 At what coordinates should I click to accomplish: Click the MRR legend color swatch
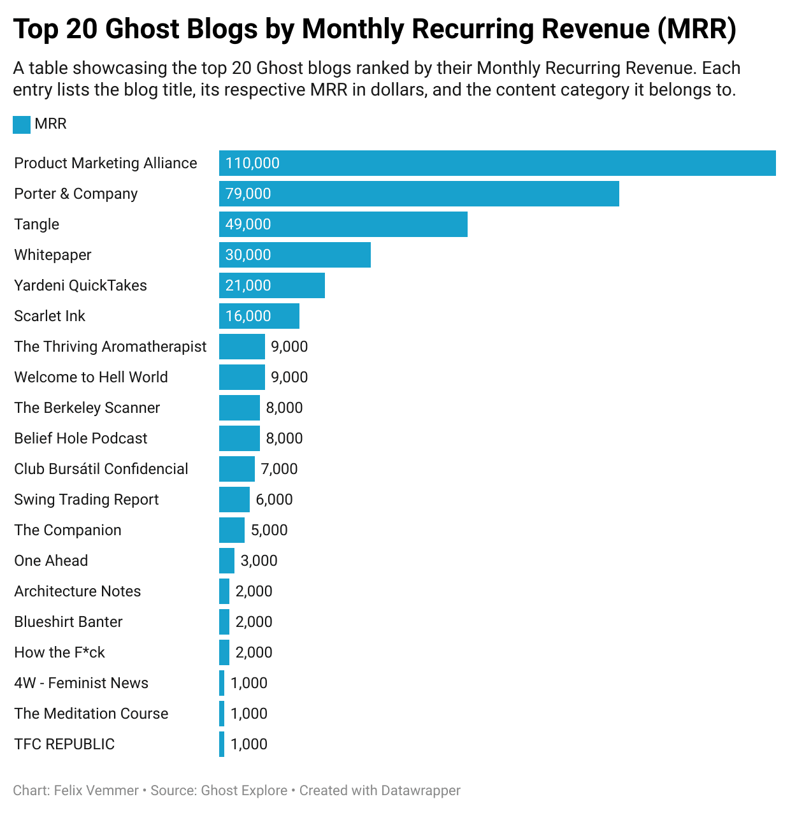click(x=22, y=125)
